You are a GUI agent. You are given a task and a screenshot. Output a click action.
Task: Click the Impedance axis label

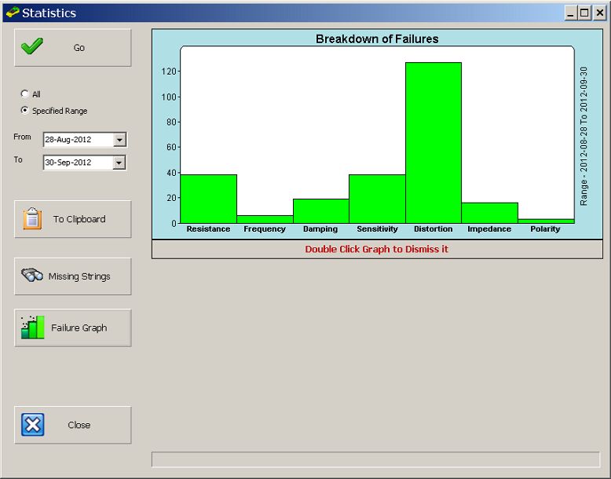pos(489,229)
